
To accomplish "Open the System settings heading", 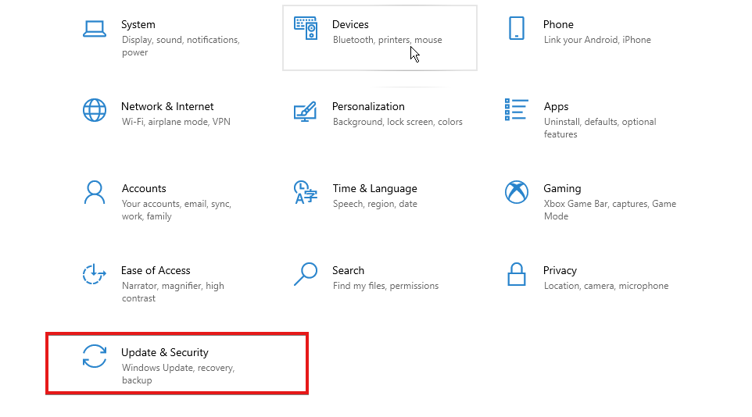I will (x=138, y=24).
